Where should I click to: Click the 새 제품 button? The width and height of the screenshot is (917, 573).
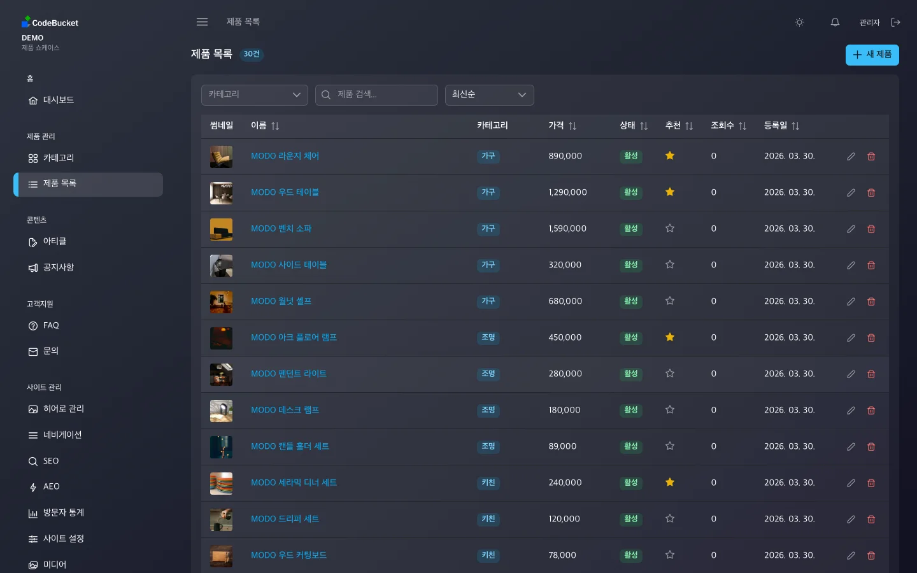click(x=872, y=55)
